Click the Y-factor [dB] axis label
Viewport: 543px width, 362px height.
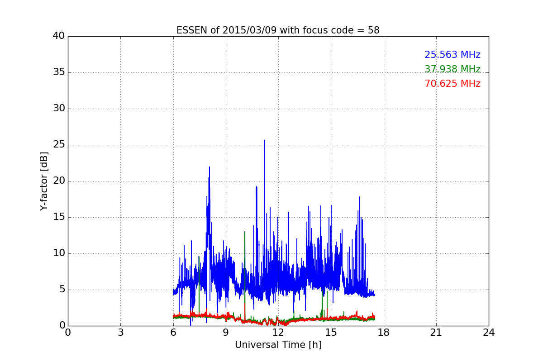click(x=44, y=181)
